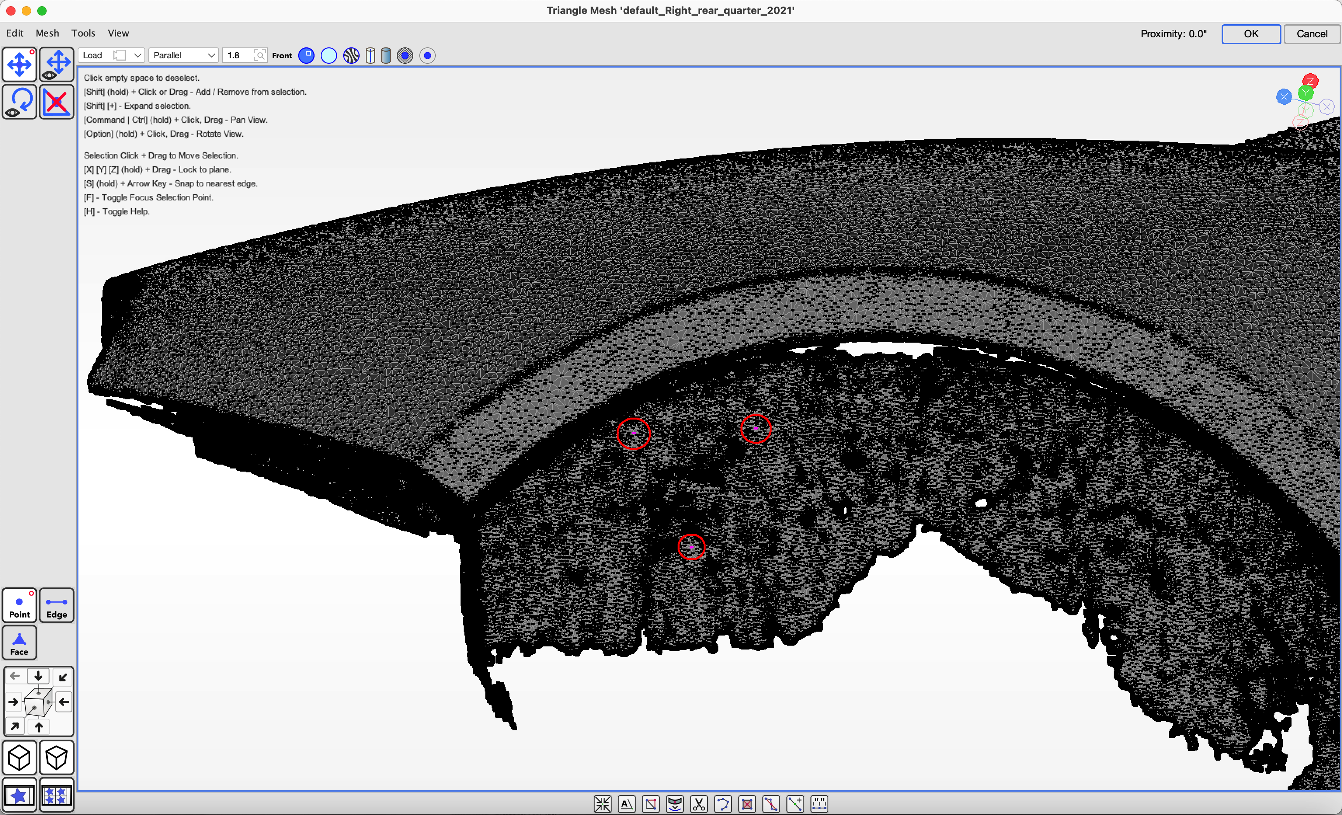
Task: Click the delete selection red X tool
Action: pyautogui.click(x=57, y=102)
